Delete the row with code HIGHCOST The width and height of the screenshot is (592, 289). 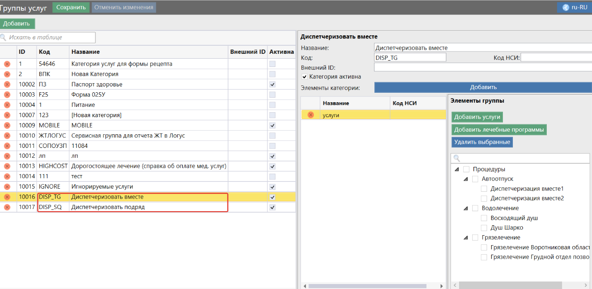(7, 166)
